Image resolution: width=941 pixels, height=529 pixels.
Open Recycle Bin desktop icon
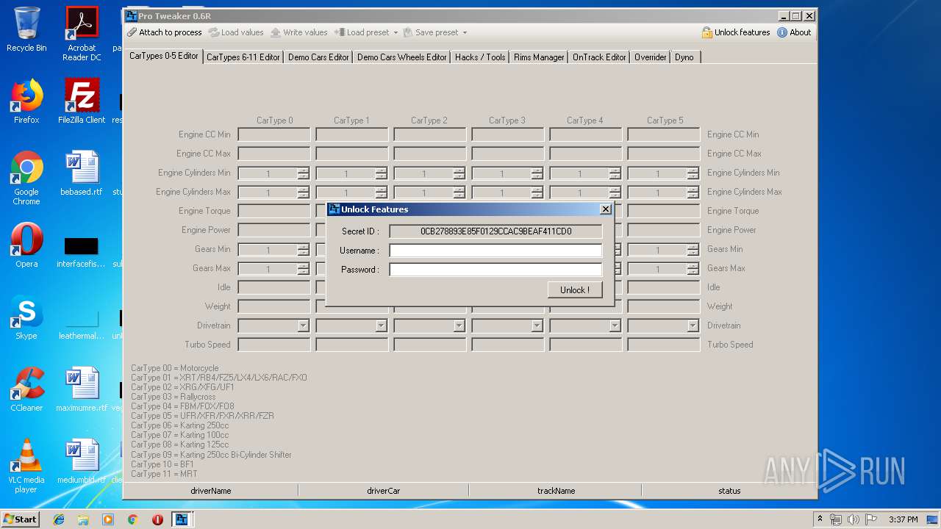pyautogui.click(x=26, y=29)
